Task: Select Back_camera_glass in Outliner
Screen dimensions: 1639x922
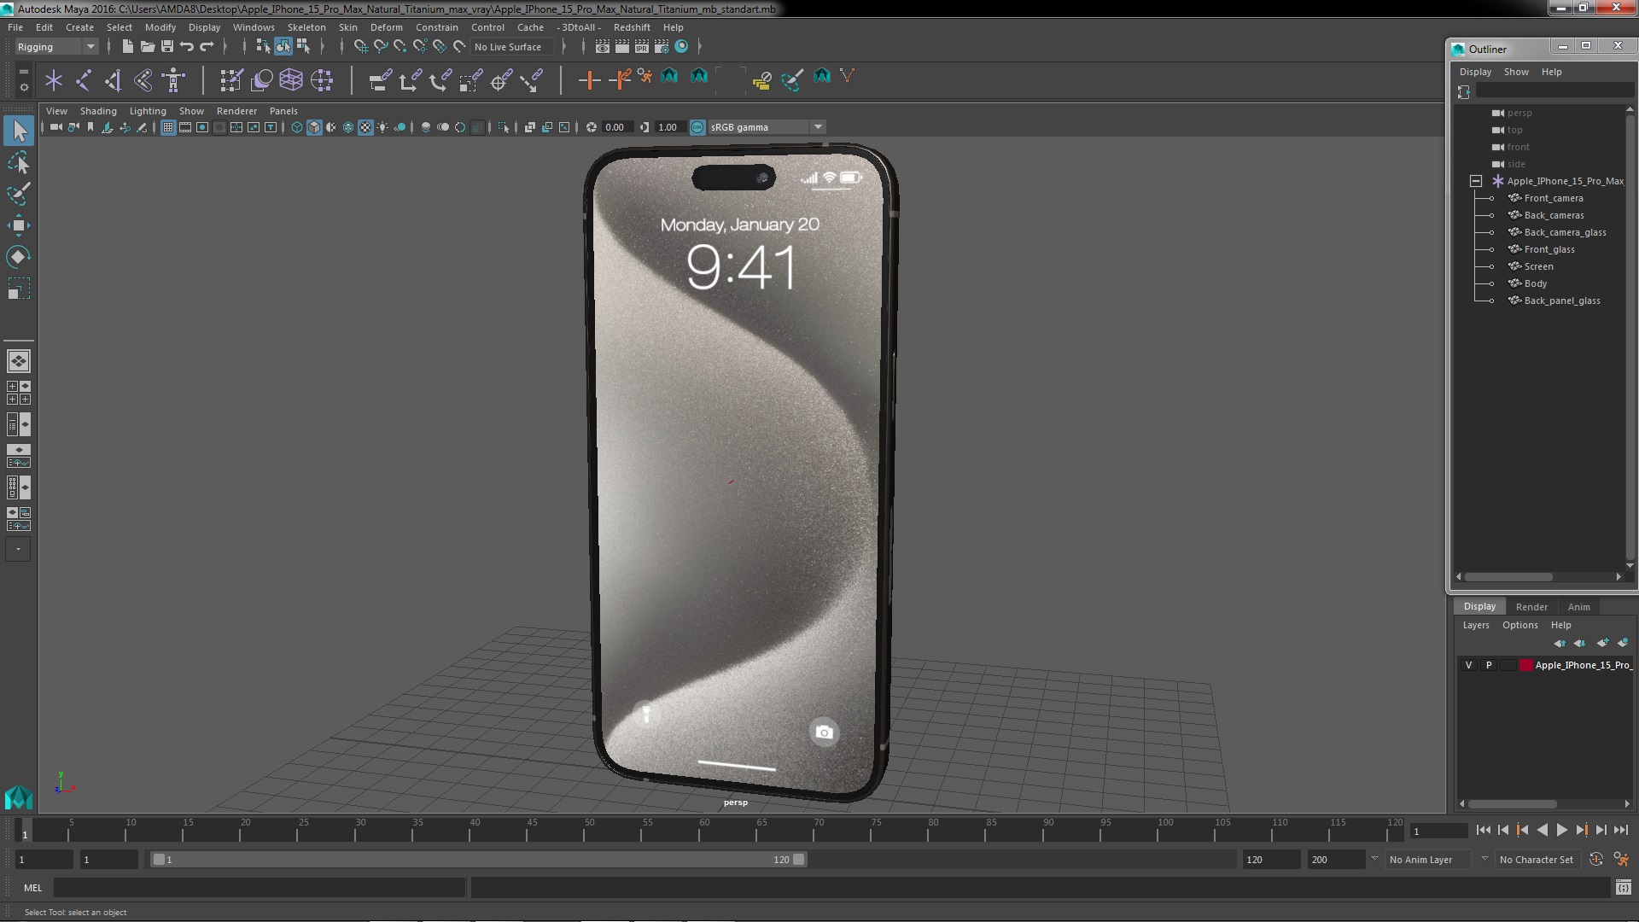Action: [1565, 232]
